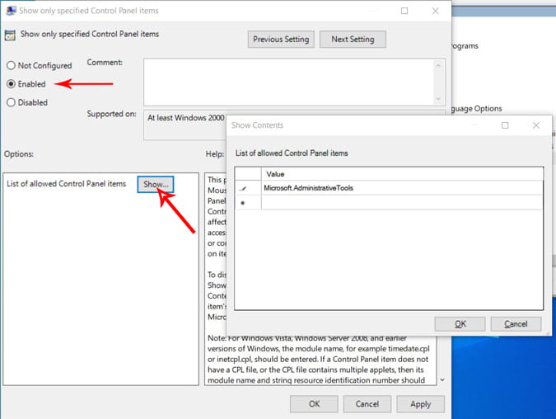556x419 pixels.
Task: Maximize the Show Contents dialog
Action: click(505, 125)
